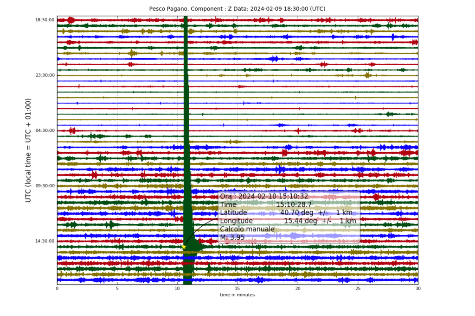
Task: Select the '04:30:00' y-axis tick label
Action: click(45, 130)
